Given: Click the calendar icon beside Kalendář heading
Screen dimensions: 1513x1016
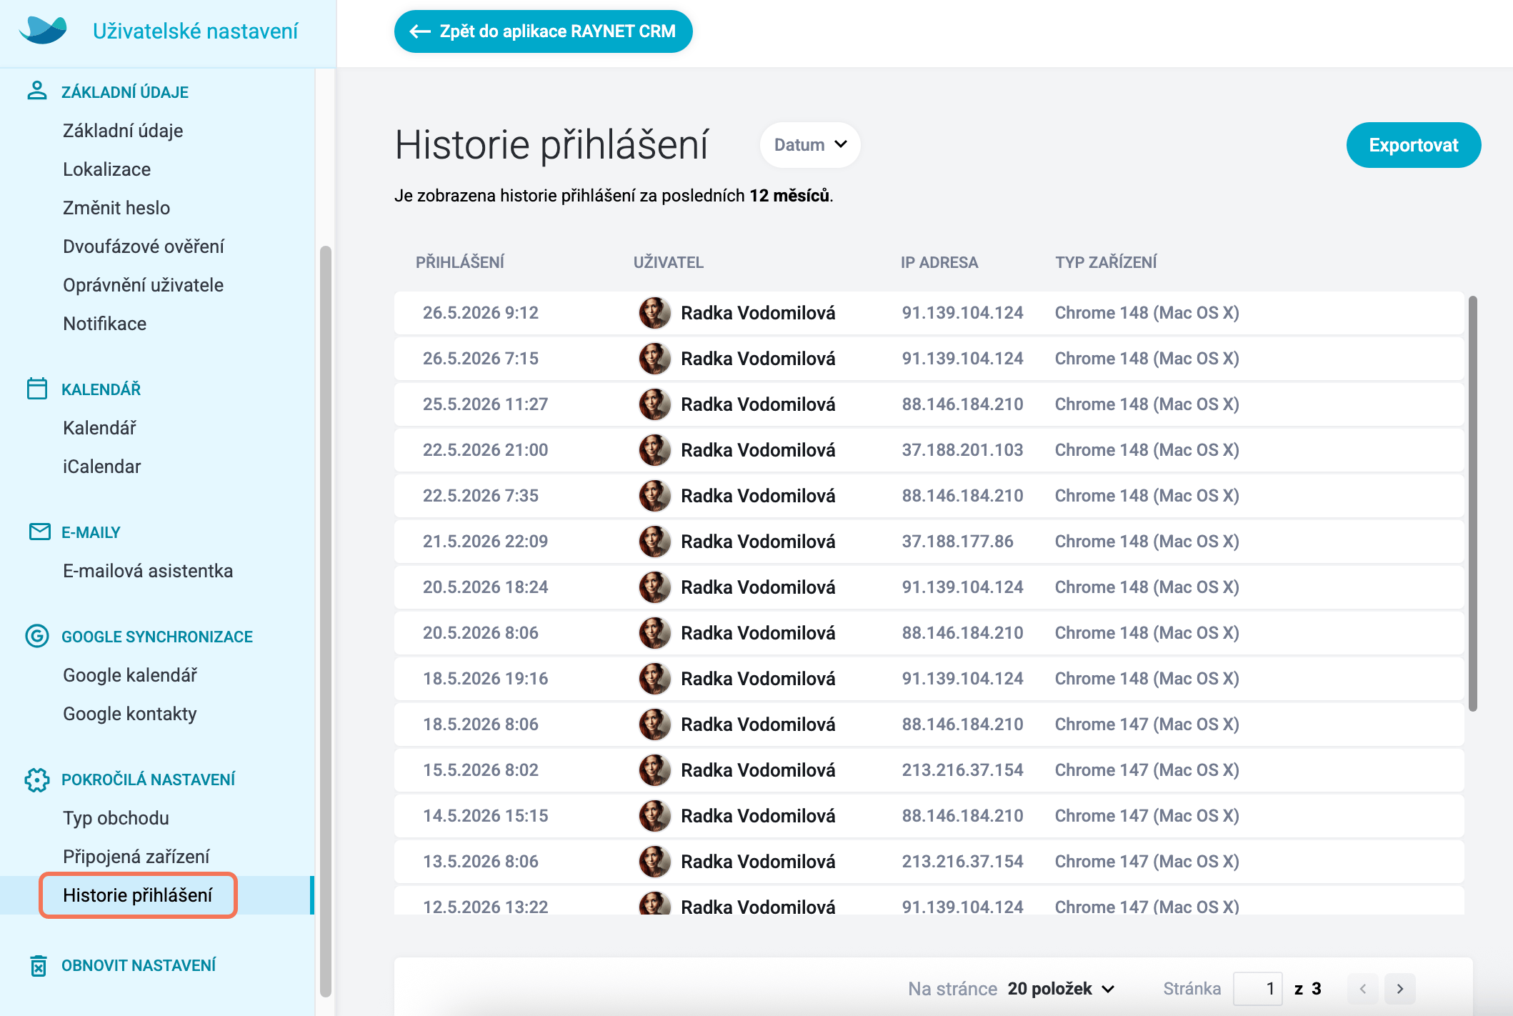Looking at the screenshot, I should tap(37, 389).
